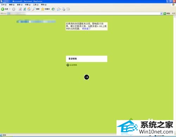
Task: Click inside the address bar field
Action: pyautogui.click(x=83, y=13)
